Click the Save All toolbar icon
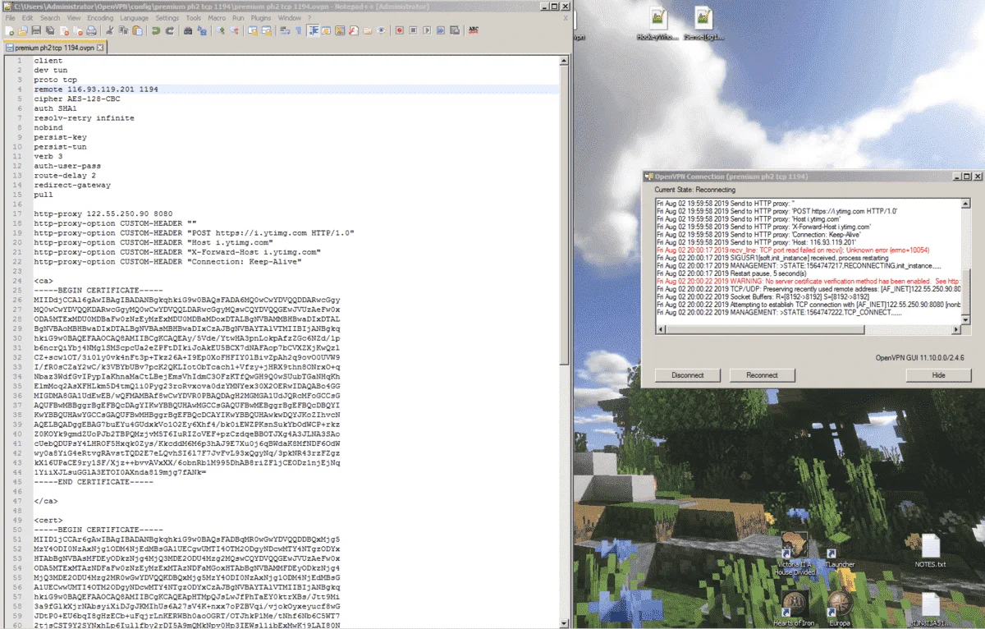Viewport: 985px width, 629px height. tap(50, 30)
